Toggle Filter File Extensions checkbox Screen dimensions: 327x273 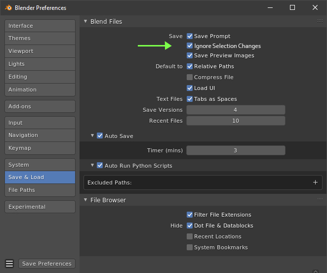point(190,215)
